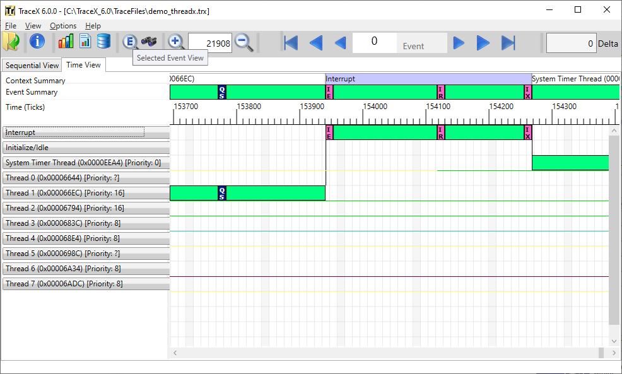Viewport: 622px width, 374px height.
Task: Step to next event with small right arrow
Action: click(459, 43)
